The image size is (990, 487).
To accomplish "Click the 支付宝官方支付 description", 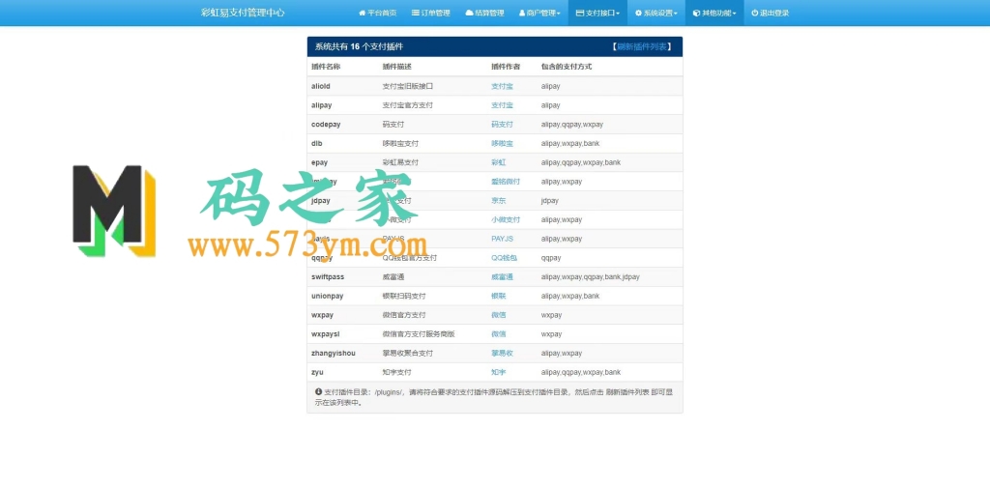I will pos(407,105).
